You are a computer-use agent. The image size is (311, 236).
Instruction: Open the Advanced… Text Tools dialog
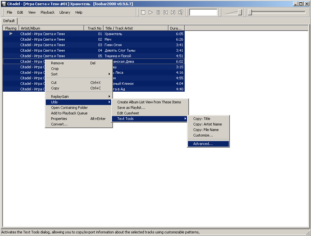(x=208, y=144)
